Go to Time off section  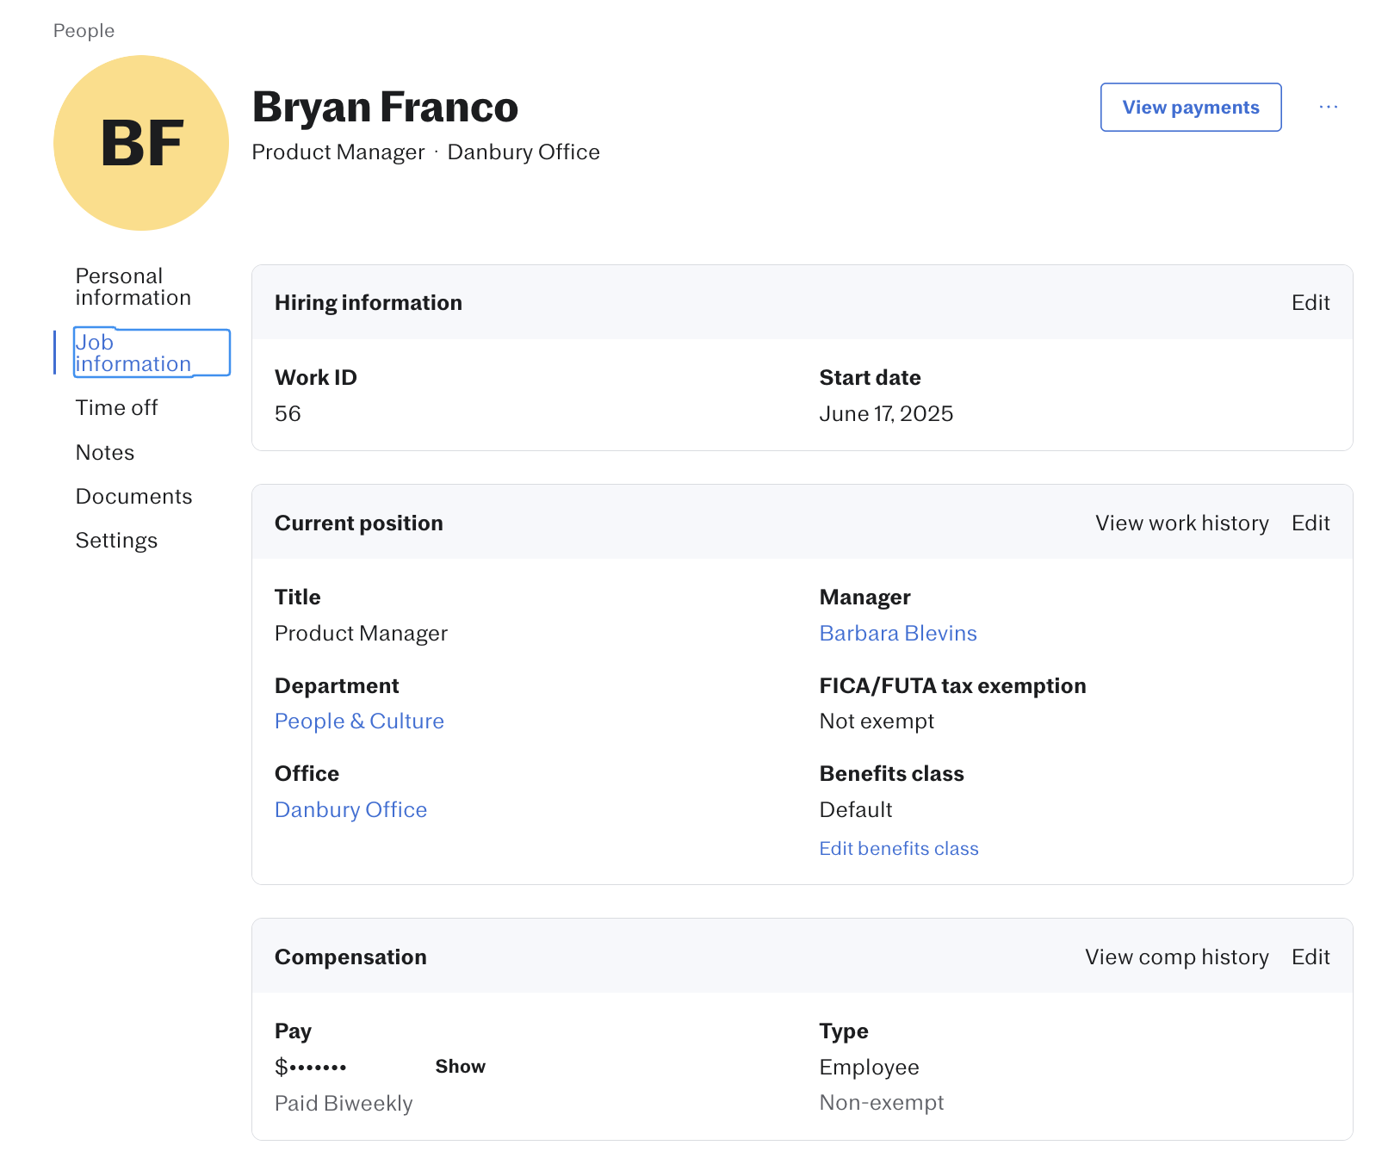[116, 407]
